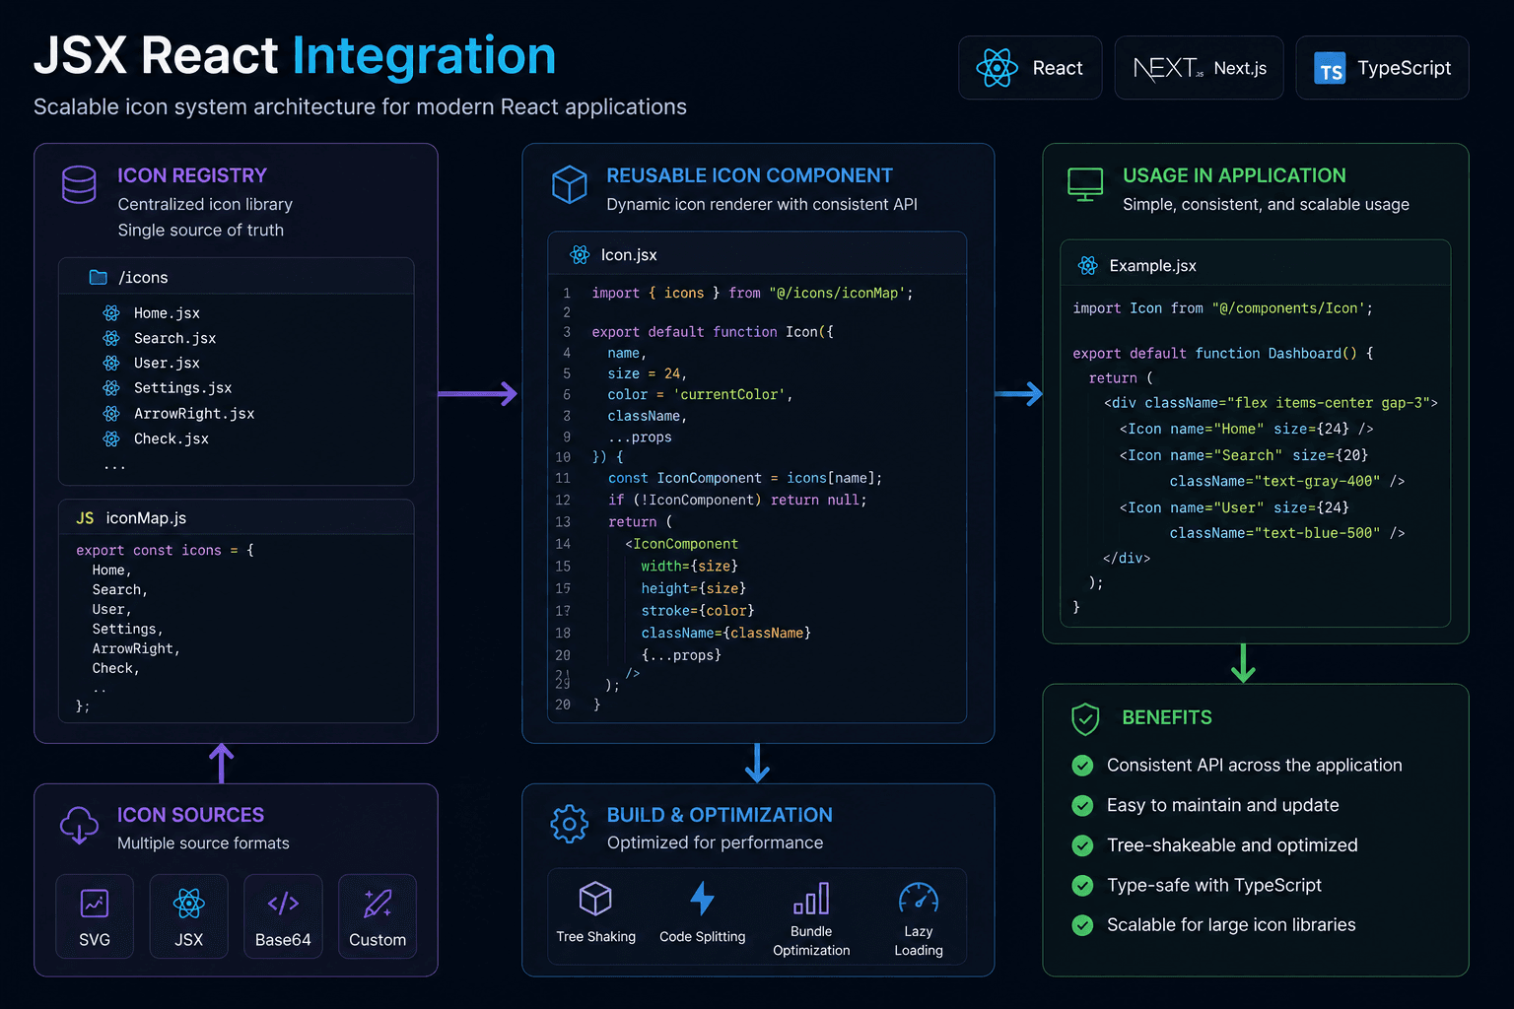Click 'className="text-blue-500"' in Example.jsx
This screenshot has width=1514, height=1009.
1274,533
